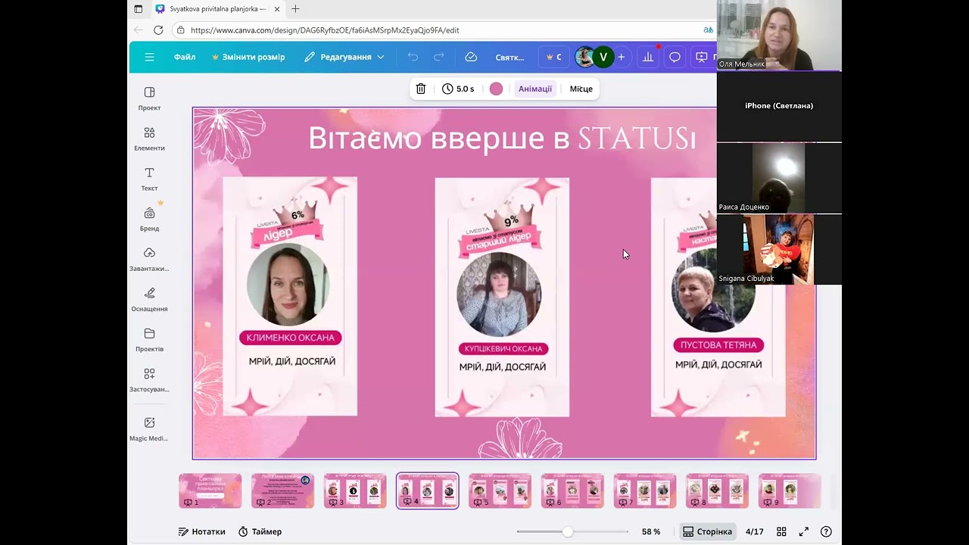
Task: Open the Файл menu
Action: click(185, 57)
